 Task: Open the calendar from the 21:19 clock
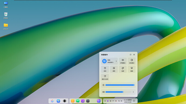coord(128,101)
